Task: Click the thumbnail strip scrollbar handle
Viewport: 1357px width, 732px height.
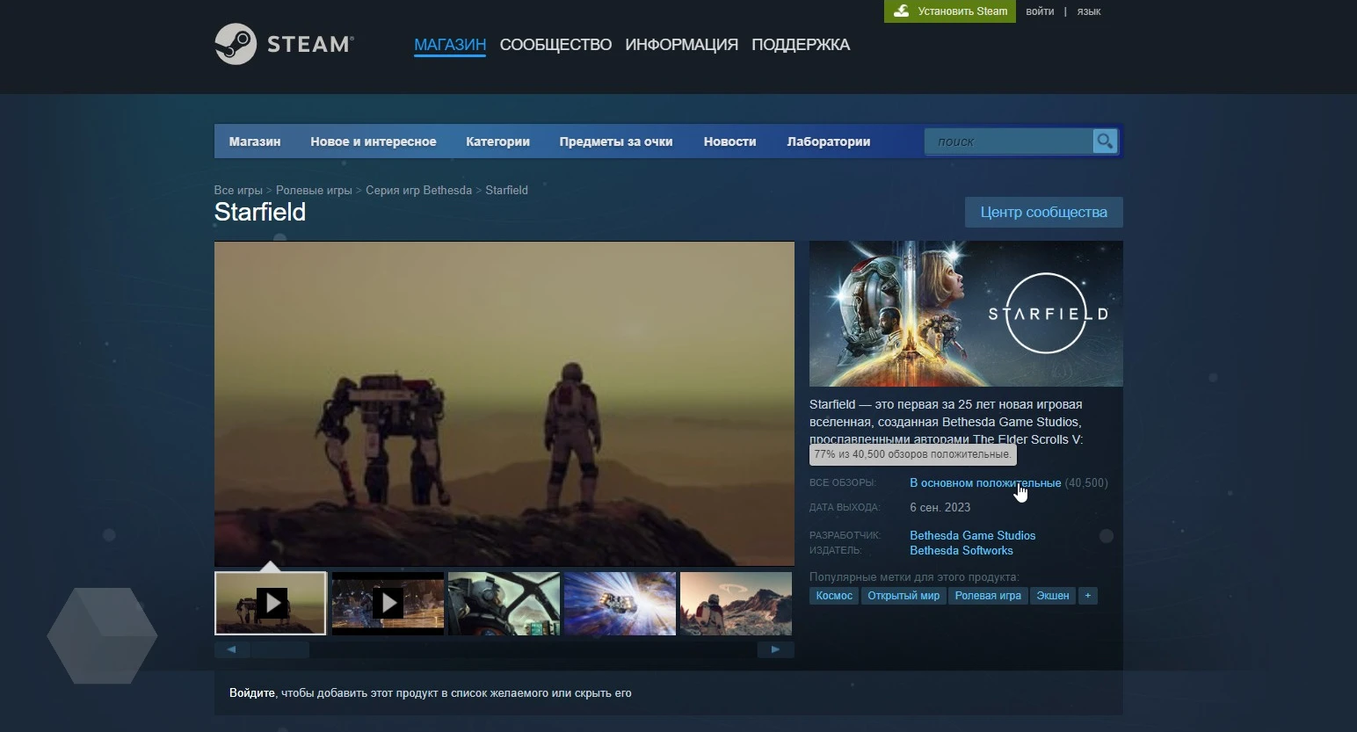Action: click(279, 649)
